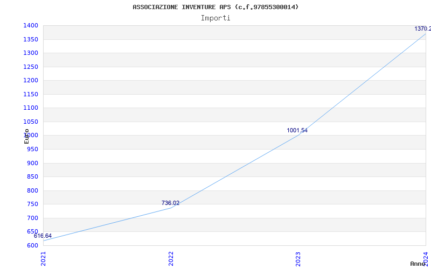Click the 600 y-axis value
The image size is (431, 269).
pyautogui.click(x=32, y=245)
